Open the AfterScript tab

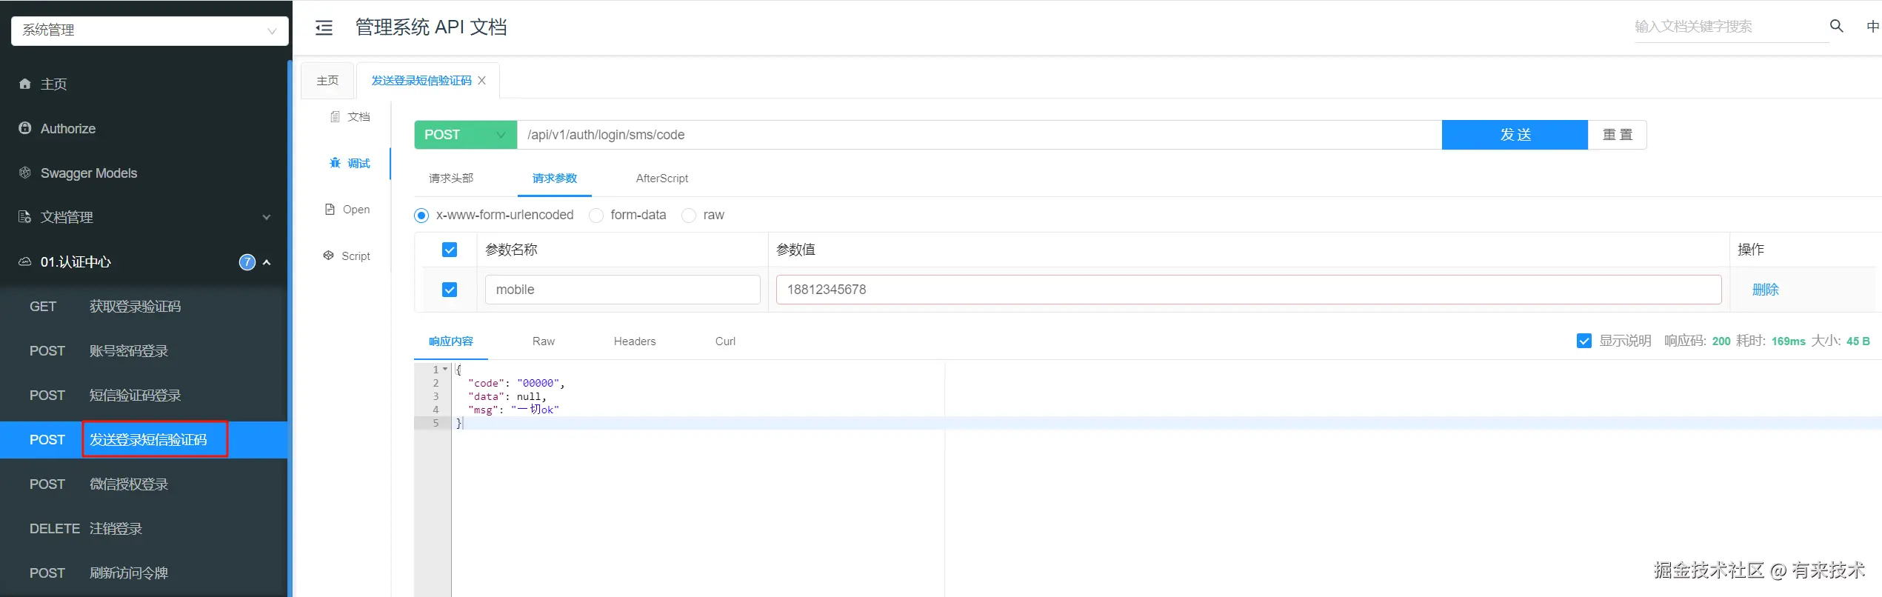click(x=662, y=179)
